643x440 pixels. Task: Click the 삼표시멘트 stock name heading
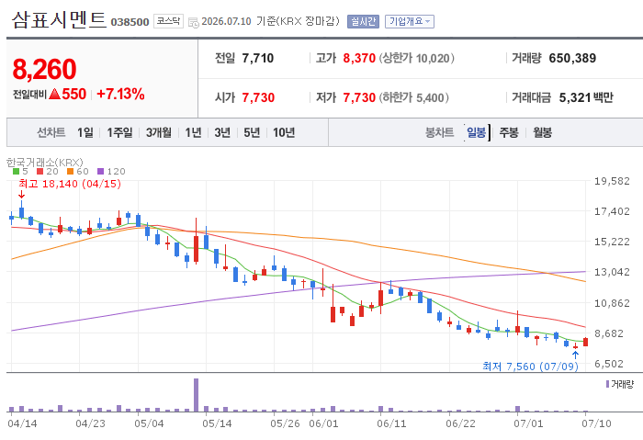tap(59, 20)
